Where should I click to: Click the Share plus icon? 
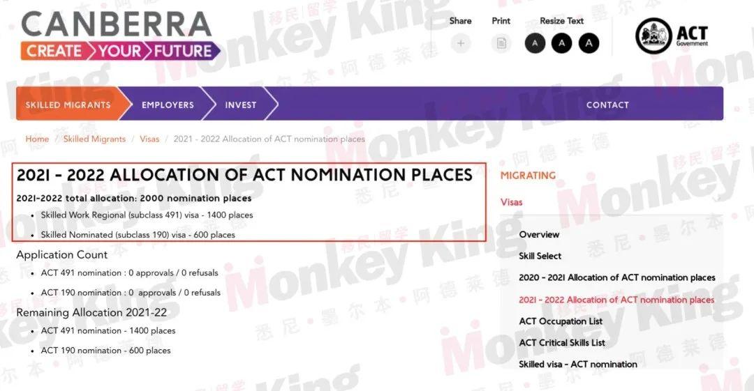coord(460,43)
